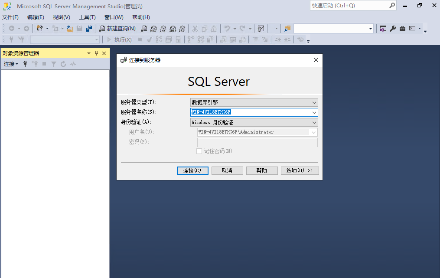
Task: Toggle the 记住密码(M) checkbox
Action: coord(199,151)
